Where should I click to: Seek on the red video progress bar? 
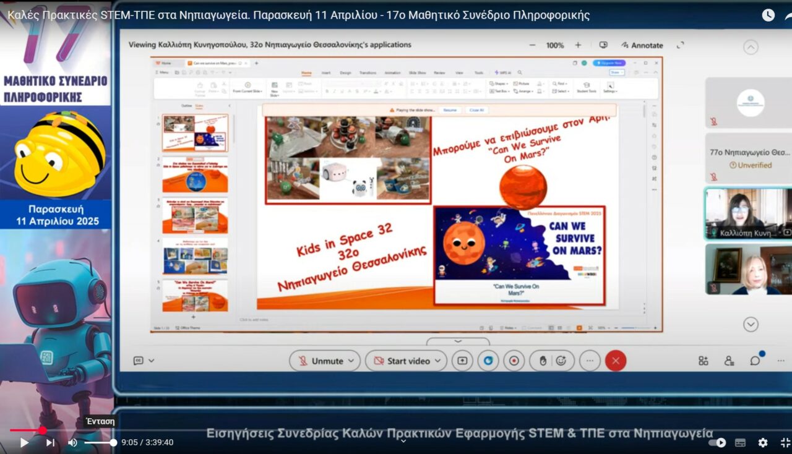(x=26, y=430)
